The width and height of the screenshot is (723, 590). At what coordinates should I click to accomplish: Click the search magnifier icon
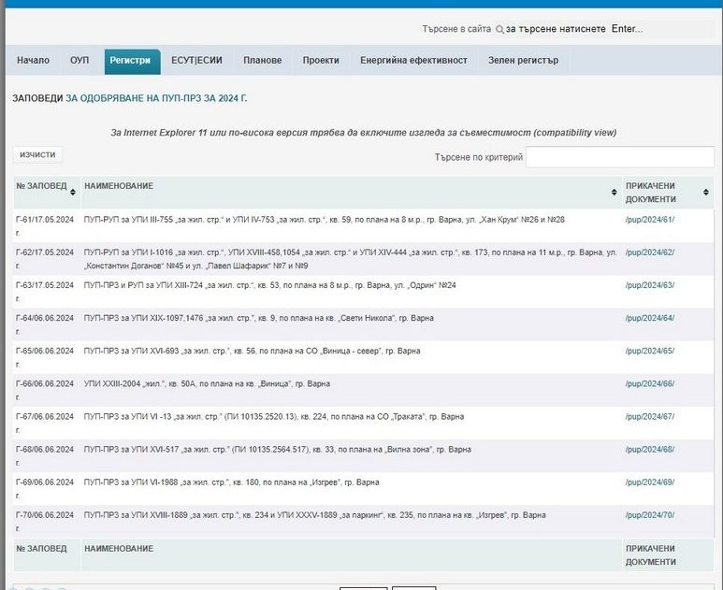pyautogui.click(x=499, y=30)
